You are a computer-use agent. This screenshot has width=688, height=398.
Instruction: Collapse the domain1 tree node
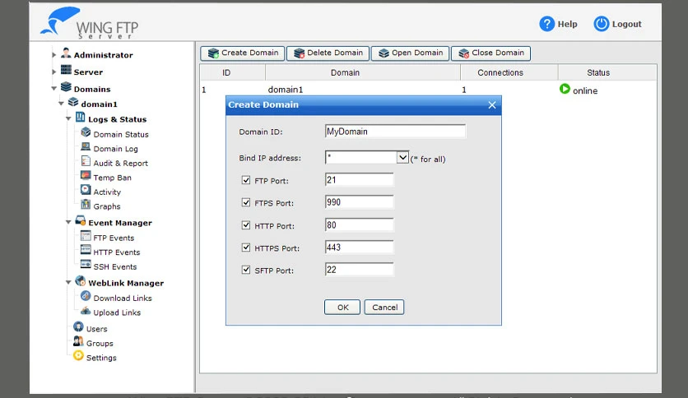[x=61, y=104]
